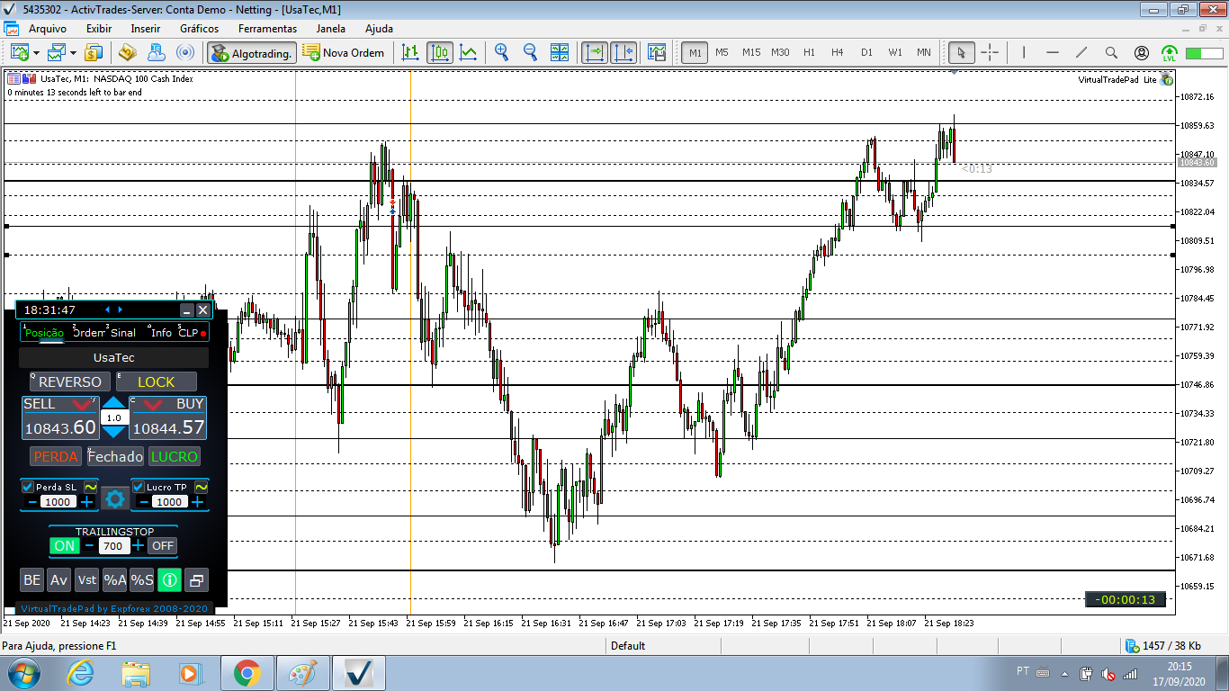Select the H4 timeframe
This screenshot has width=1229, height=691.
coord(838,52)
